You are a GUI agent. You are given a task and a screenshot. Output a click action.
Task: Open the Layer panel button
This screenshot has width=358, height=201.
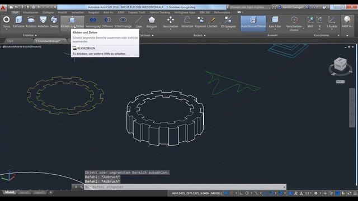[x=347, y=22]
